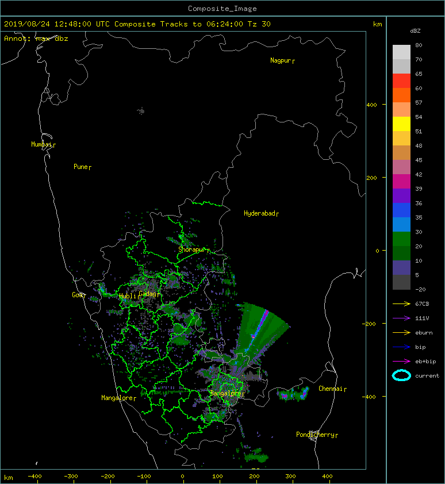Click the Pondicherry label
The image size is (445, 484).
coord(315,435)
